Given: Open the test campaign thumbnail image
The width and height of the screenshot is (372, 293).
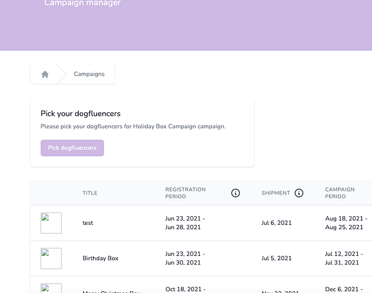Looking at the screenshot, I should click(51, 223).
